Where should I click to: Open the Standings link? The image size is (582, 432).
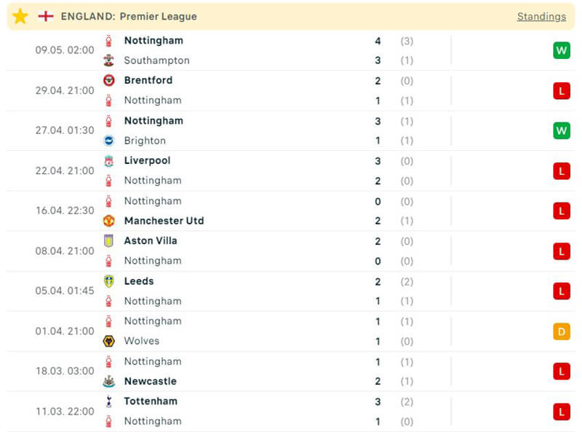tap(541, 16)
